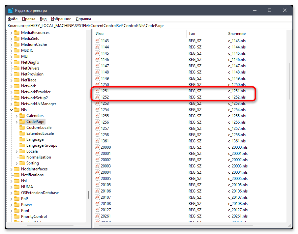Click the ab icon of entry 1361
This screenshot has height=234, width=298.
tap(98, 141)
